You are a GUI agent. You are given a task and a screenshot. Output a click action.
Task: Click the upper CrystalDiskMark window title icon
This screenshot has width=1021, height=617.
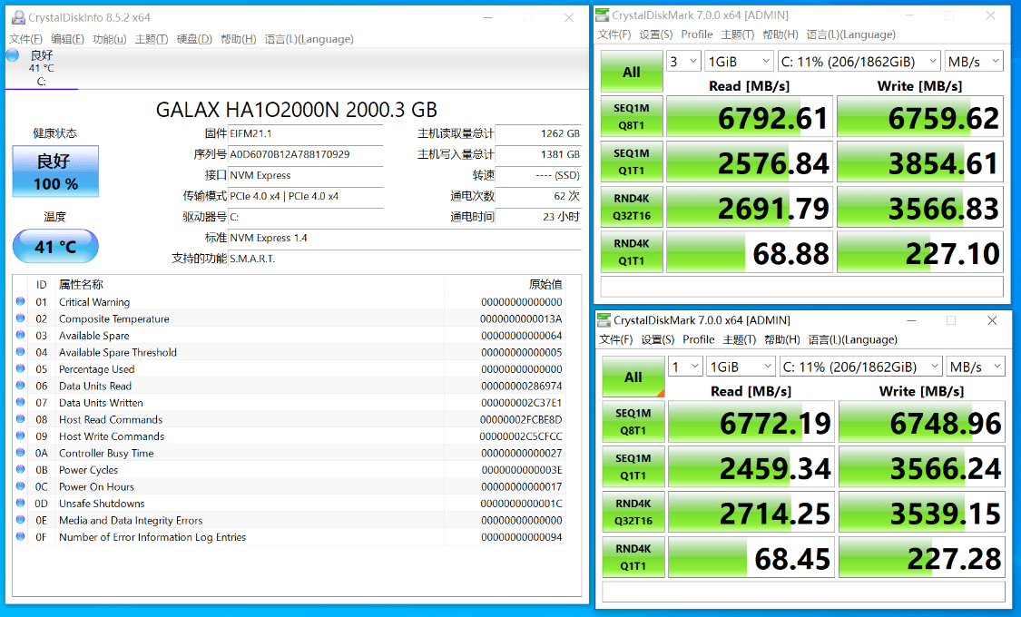(x=603, y=15)
